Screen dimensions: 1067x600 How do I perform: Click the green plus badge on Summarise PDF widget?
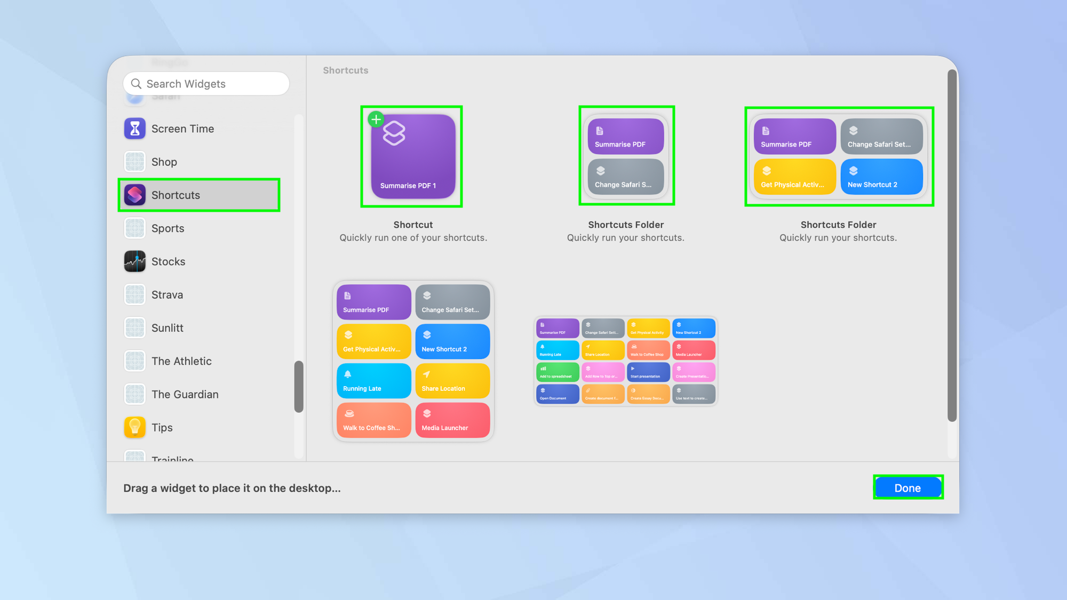tap(376, 119)
